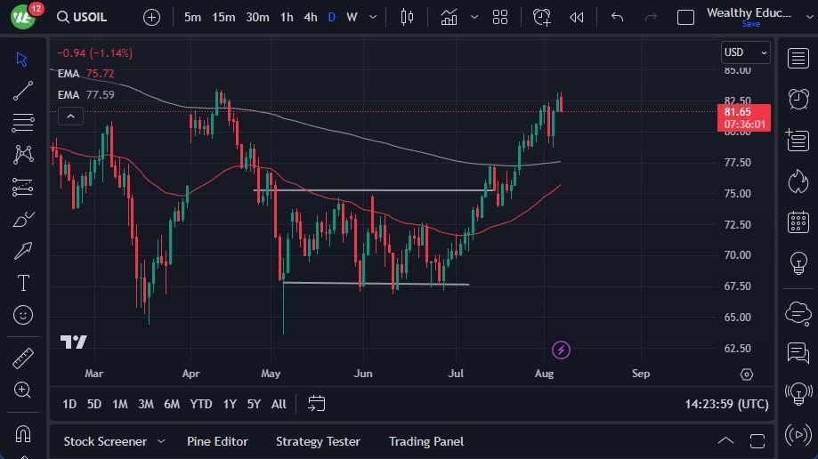818x459 pixels.
Task: Select the trend line drawing tool
Action: click(23, 90)
